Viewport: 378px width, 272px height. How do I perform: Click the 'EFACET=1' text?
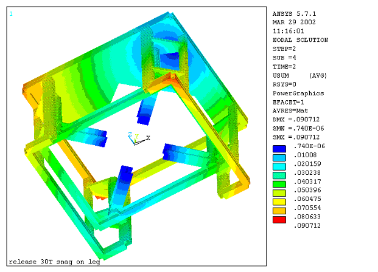tap(289, 102)
